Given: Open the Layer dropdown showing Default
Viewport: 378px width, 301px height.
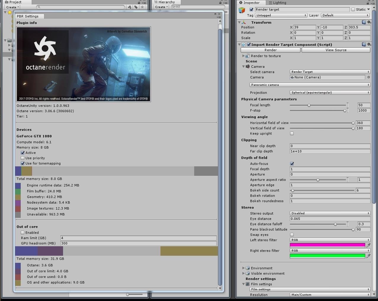Looking at the screenshot, I should [x=345, y=15].
